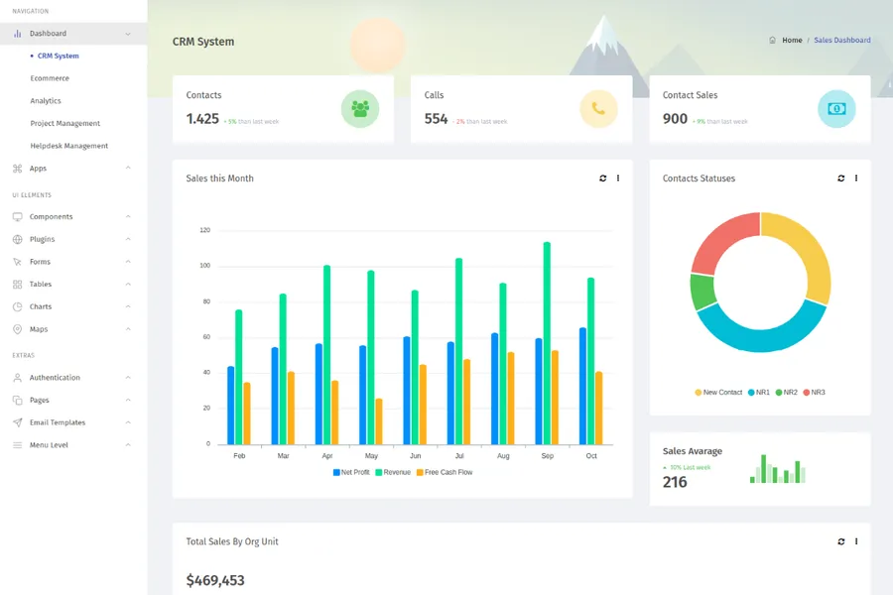Go to Home via breadcrumb

click(x=791, y=41)
